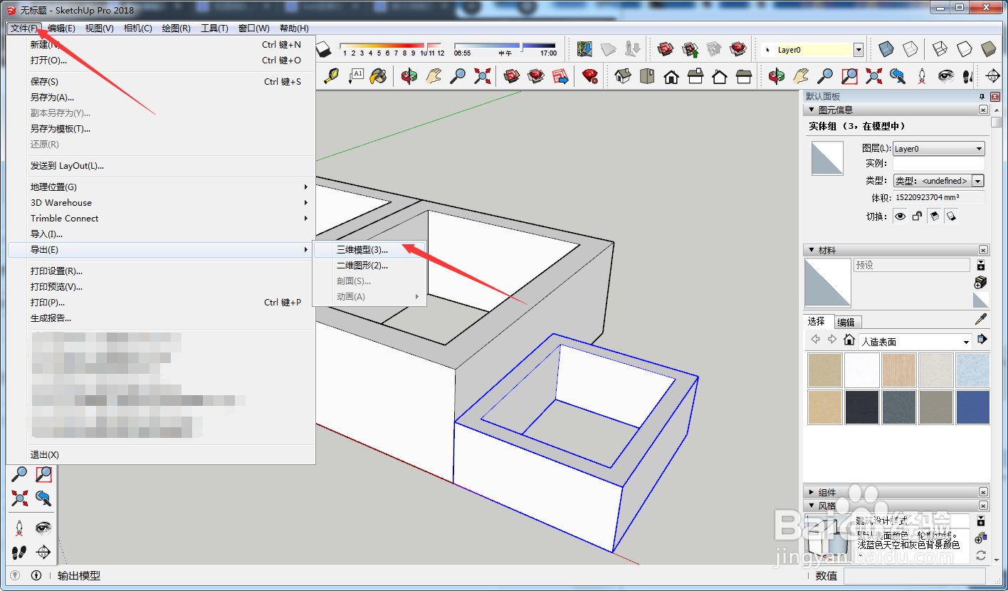Open Entity Info layer (图层) dropdown

pos(939,149)
